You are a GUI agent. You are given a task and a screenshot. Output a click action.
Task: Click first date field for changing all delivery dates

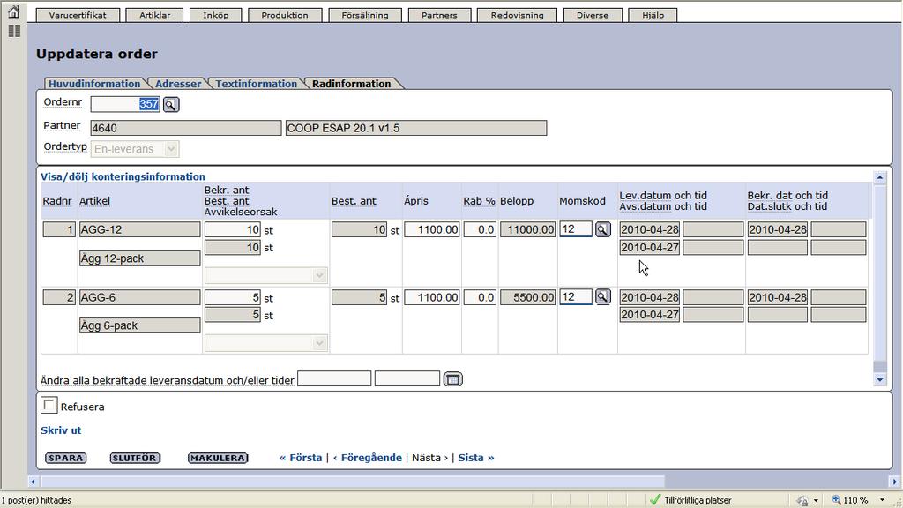[x=334, y=378]
